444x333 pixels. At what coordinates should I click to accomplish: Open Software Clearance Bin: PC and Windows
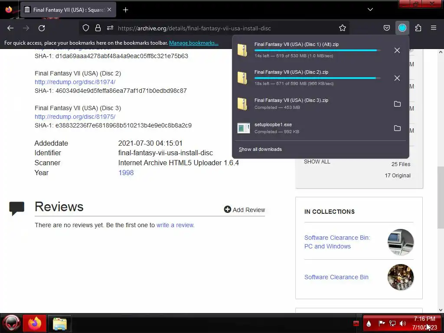click(337, 242)
